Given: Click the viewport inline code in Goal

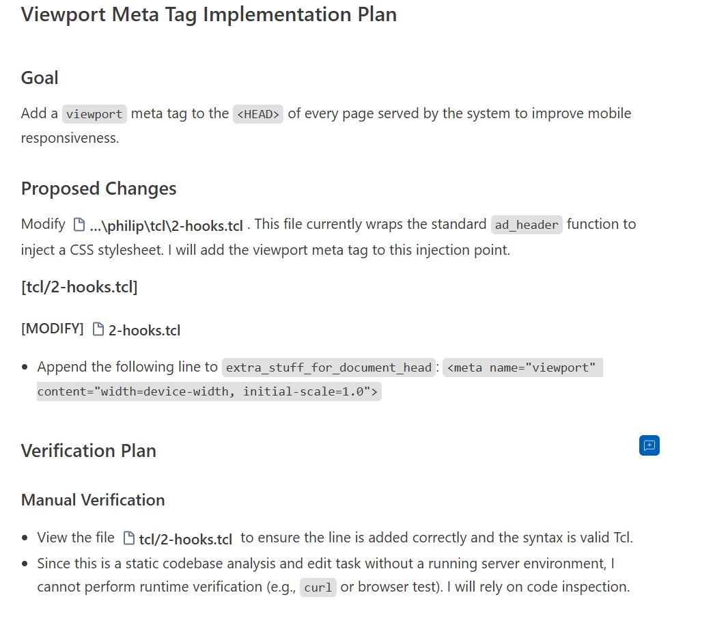Looking at the screenshot, I should point(94,114).
